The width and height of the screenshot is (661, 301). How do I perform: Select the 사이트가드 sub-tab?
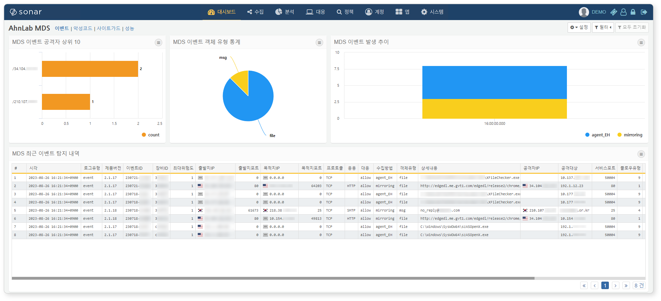108,28
